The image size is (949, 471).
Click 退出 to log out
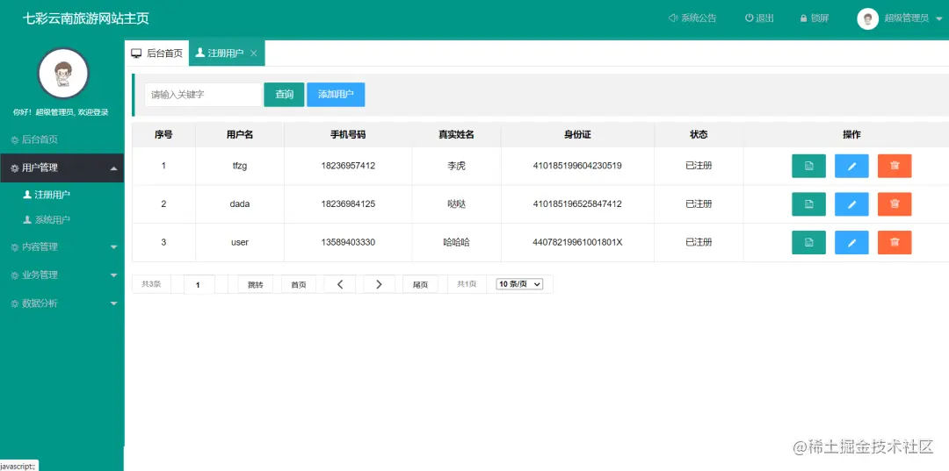(759, 18)
